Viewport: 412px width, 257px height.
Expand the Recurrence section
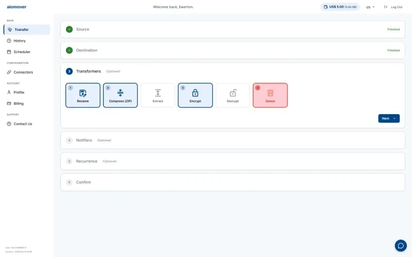coord(233,161)
